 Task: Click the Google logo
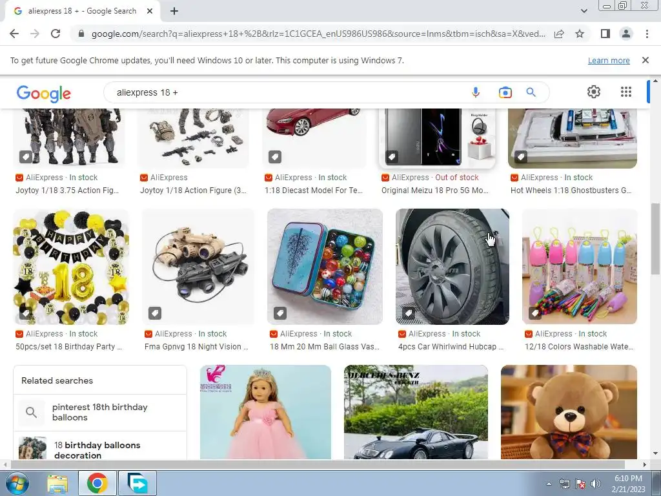tap(43, 93)
